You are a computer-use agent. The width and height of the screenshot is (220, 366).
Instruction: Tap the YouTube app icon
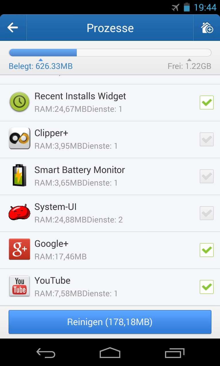click(19, 286)
